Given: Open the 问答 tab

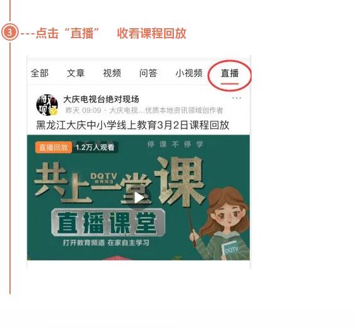Looking at the screenshot, I should pyautogui.click(x=148, y=73).
